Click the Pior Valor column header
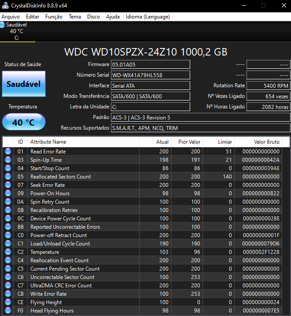 [187, 142]
